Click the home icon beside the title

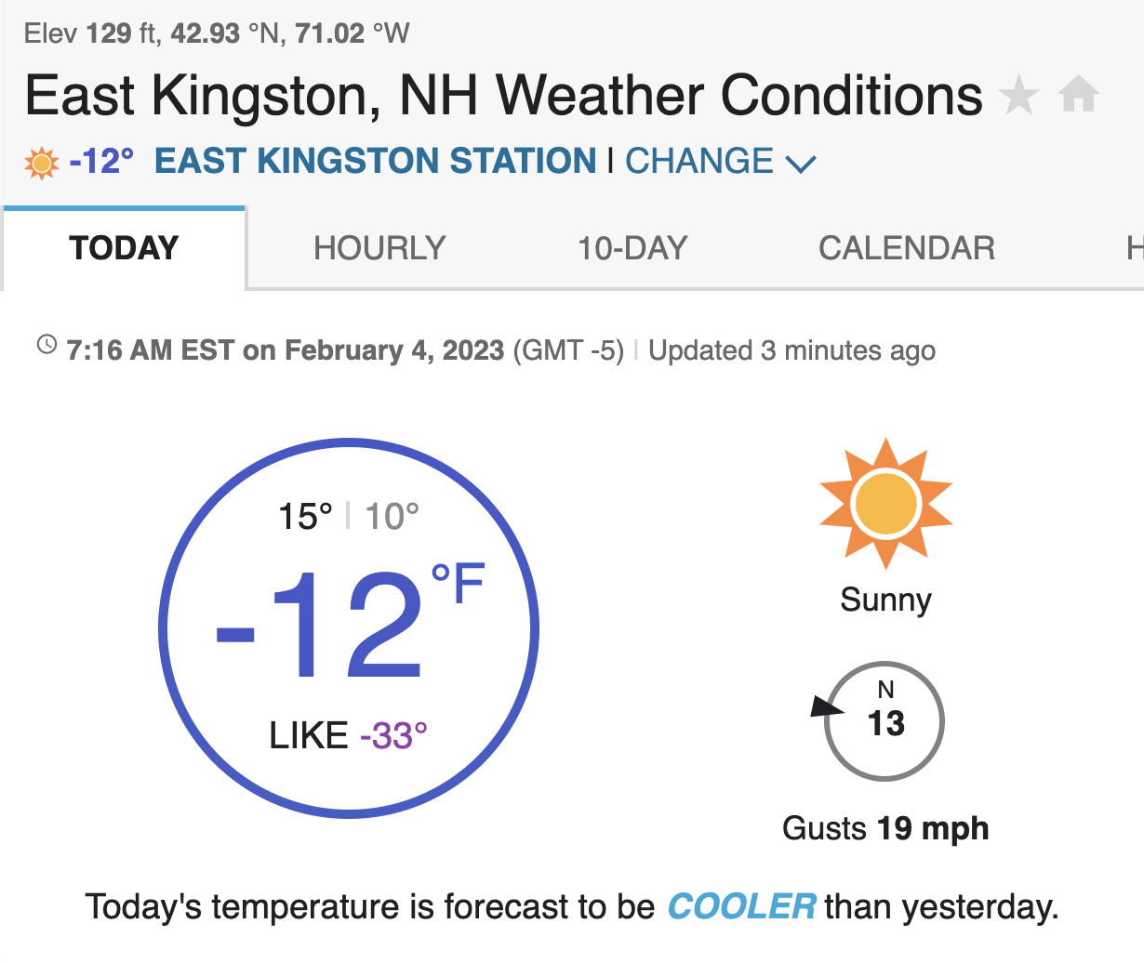(1079, 95)
